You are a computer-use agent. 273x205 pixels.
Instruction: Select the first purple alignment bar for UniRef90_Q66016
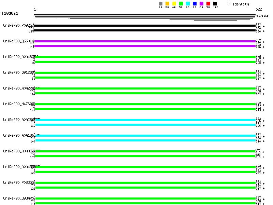coord(145,41)
